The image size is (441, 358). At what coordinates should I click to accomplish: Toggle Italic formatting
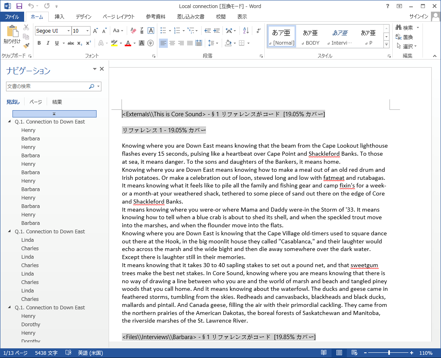click(48, 43)
